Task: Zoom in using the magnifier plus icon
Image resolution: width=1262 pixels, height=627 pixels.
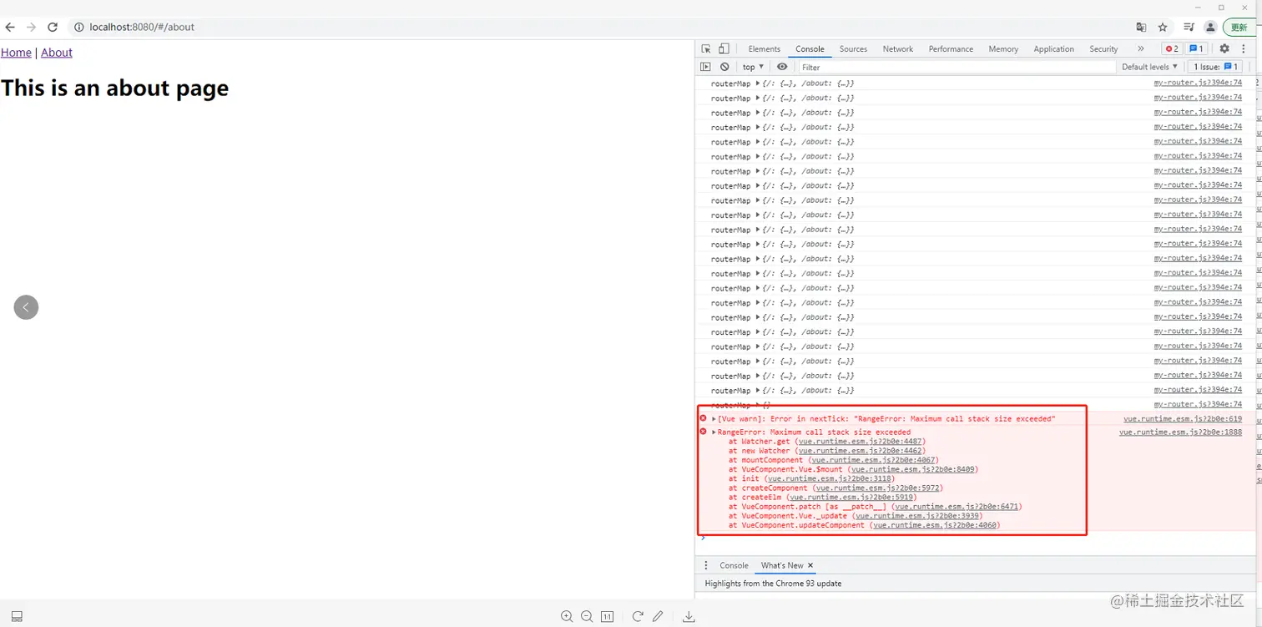Action: (567, 616)
